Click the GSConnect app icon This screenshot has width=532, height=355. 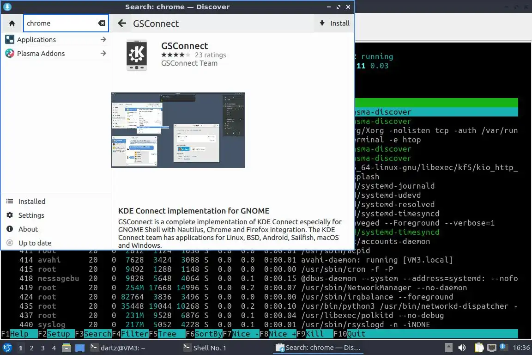coord(137,55)
